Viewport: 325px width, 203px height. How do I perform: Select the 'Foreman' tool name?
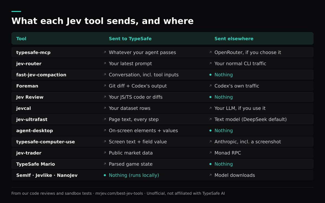(27, 86)
